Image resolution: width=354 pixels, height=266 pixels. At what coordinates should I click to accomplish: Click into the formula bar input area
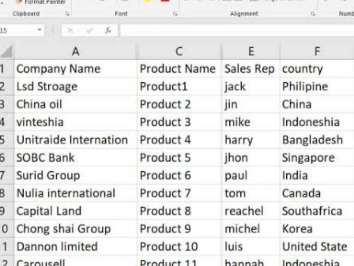coord(237,30)
